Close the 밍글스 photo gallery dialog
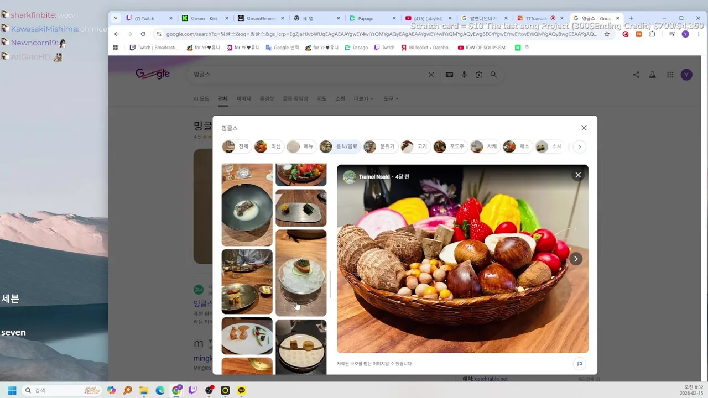The width and height of the screenshot is (708, 398). 584,128
